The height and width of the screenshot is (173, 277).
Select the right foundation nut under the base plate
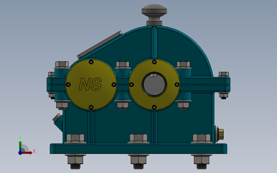point(202,160)
